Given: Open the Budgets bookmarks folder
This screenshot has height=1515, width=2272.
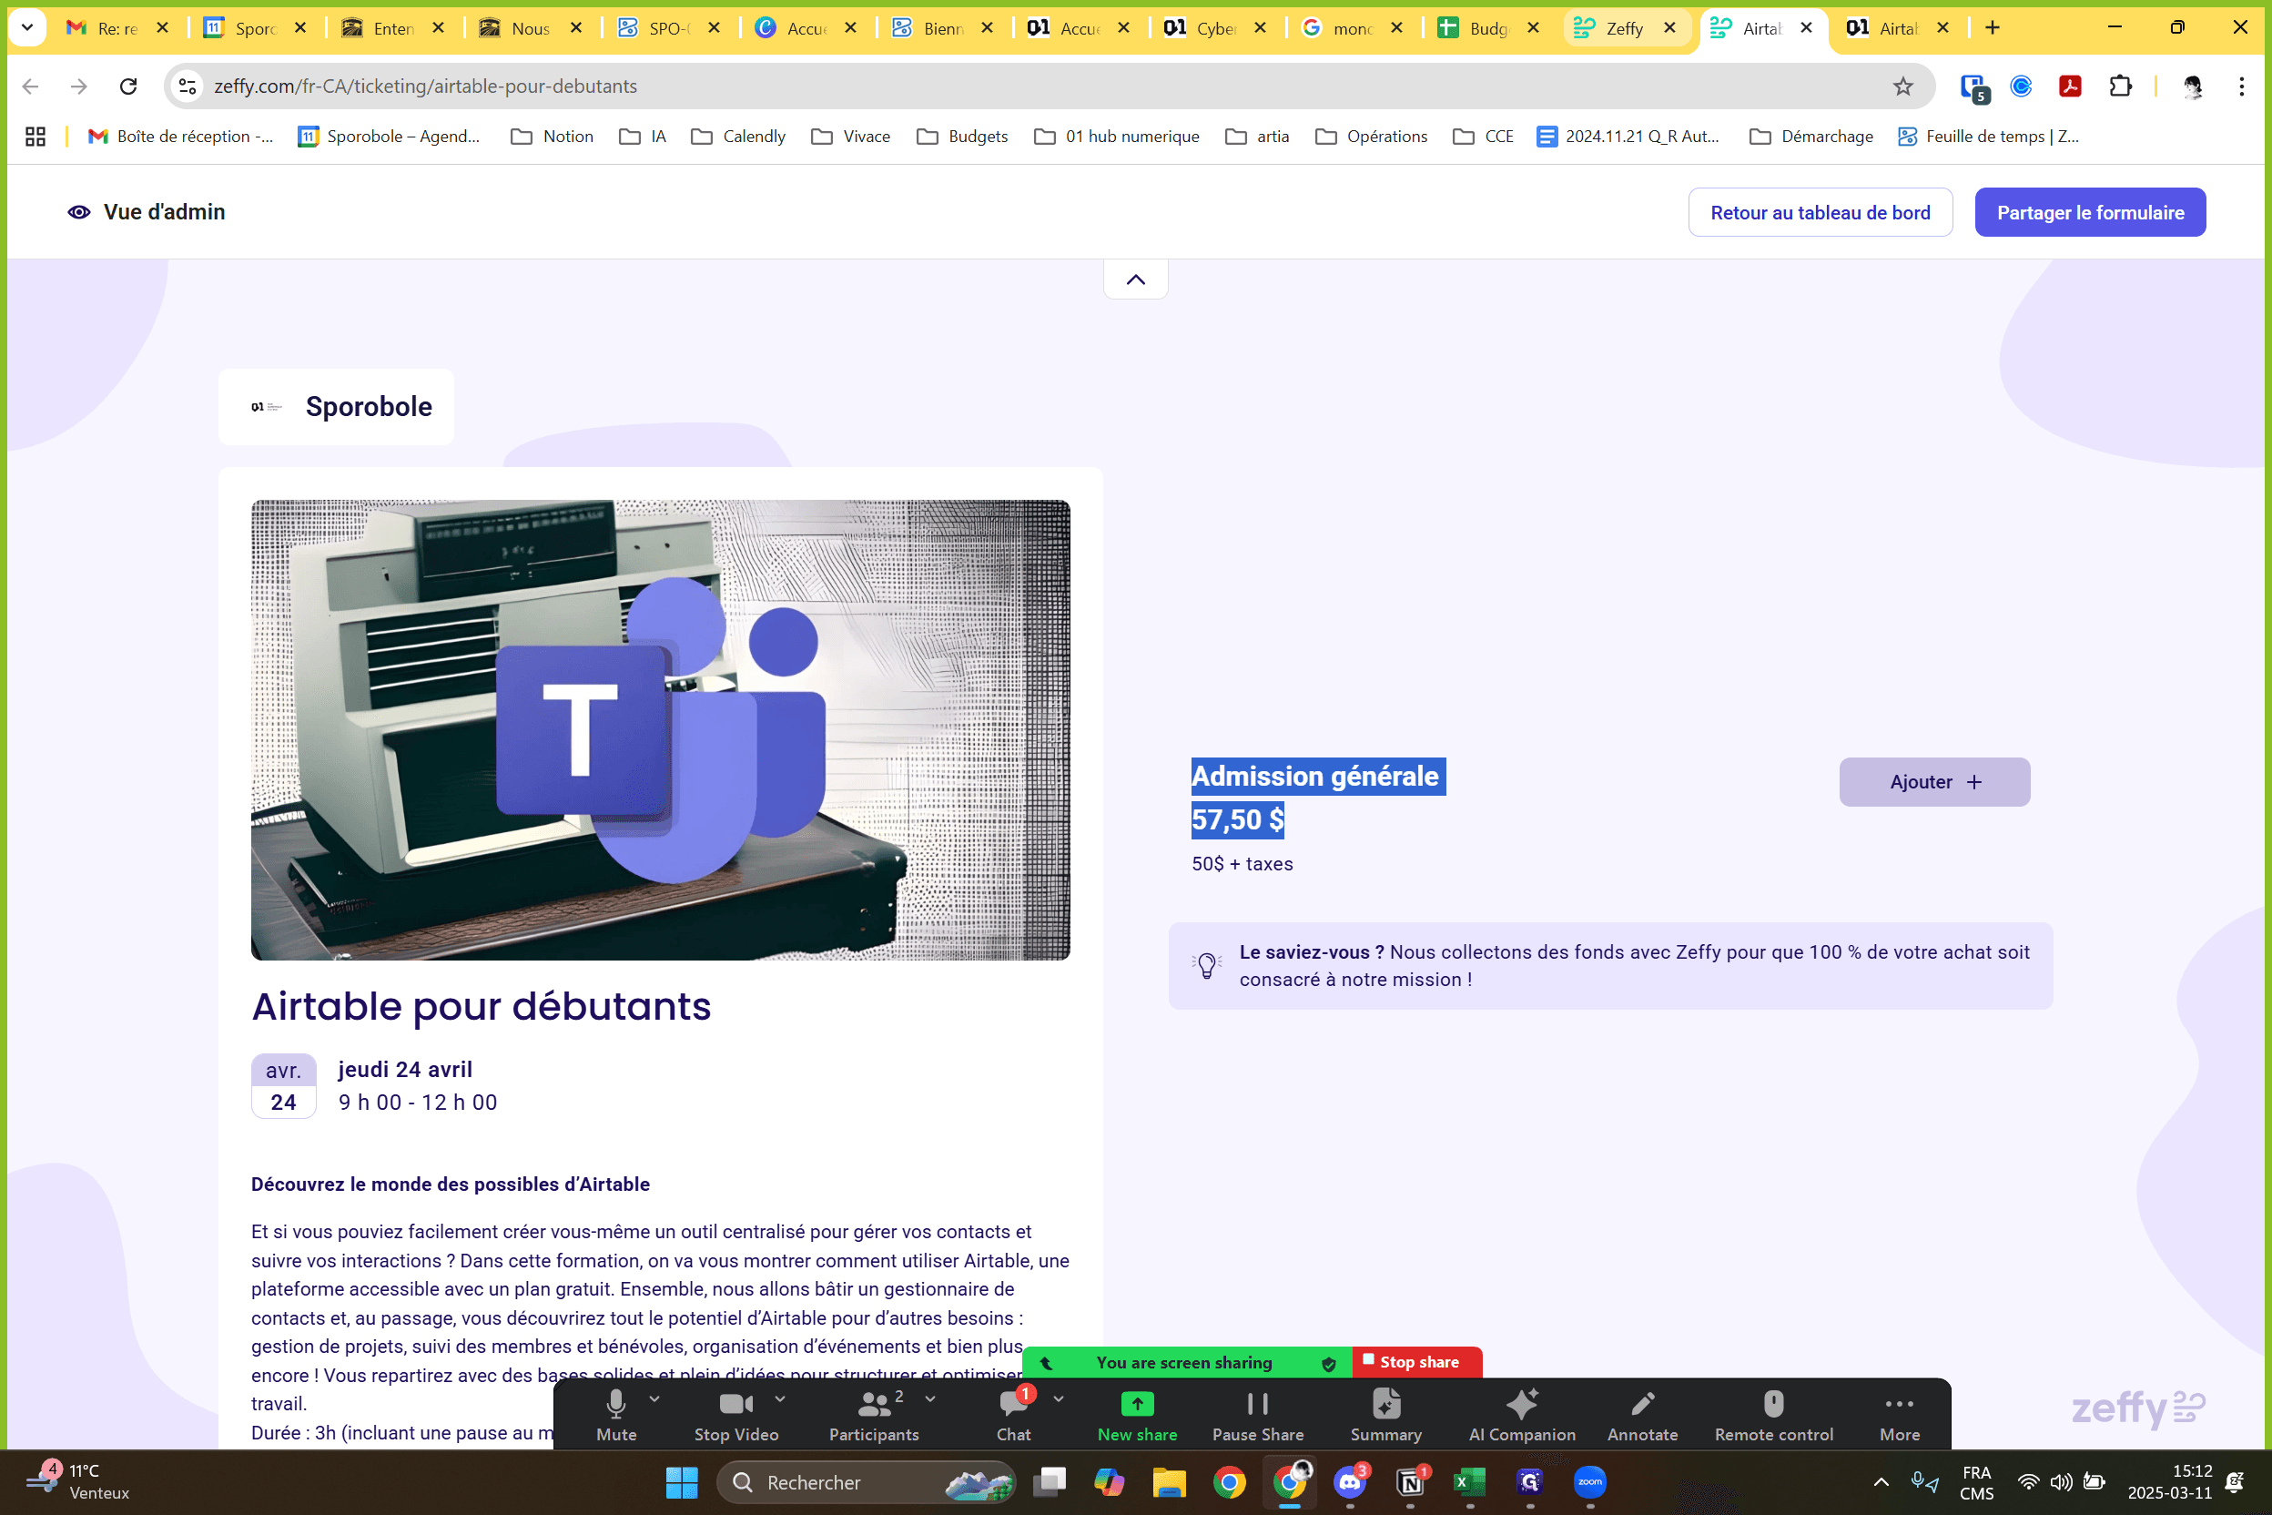Looking at the screenshot, I should (962, 137).
